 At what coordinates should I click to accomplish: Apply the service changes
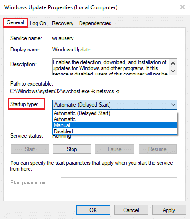[x=169, y=210]
